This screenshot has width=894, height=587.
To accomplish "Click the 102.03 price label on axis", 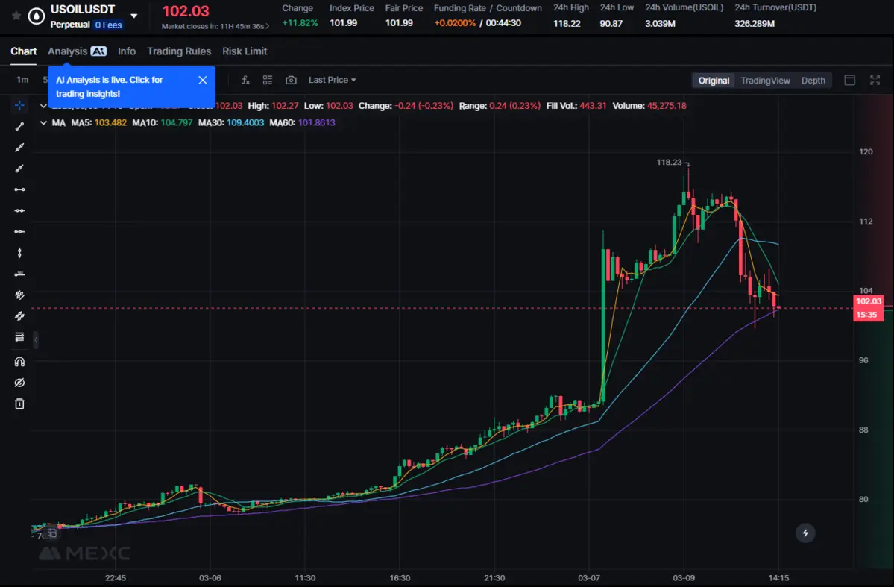I will [868, 301].
